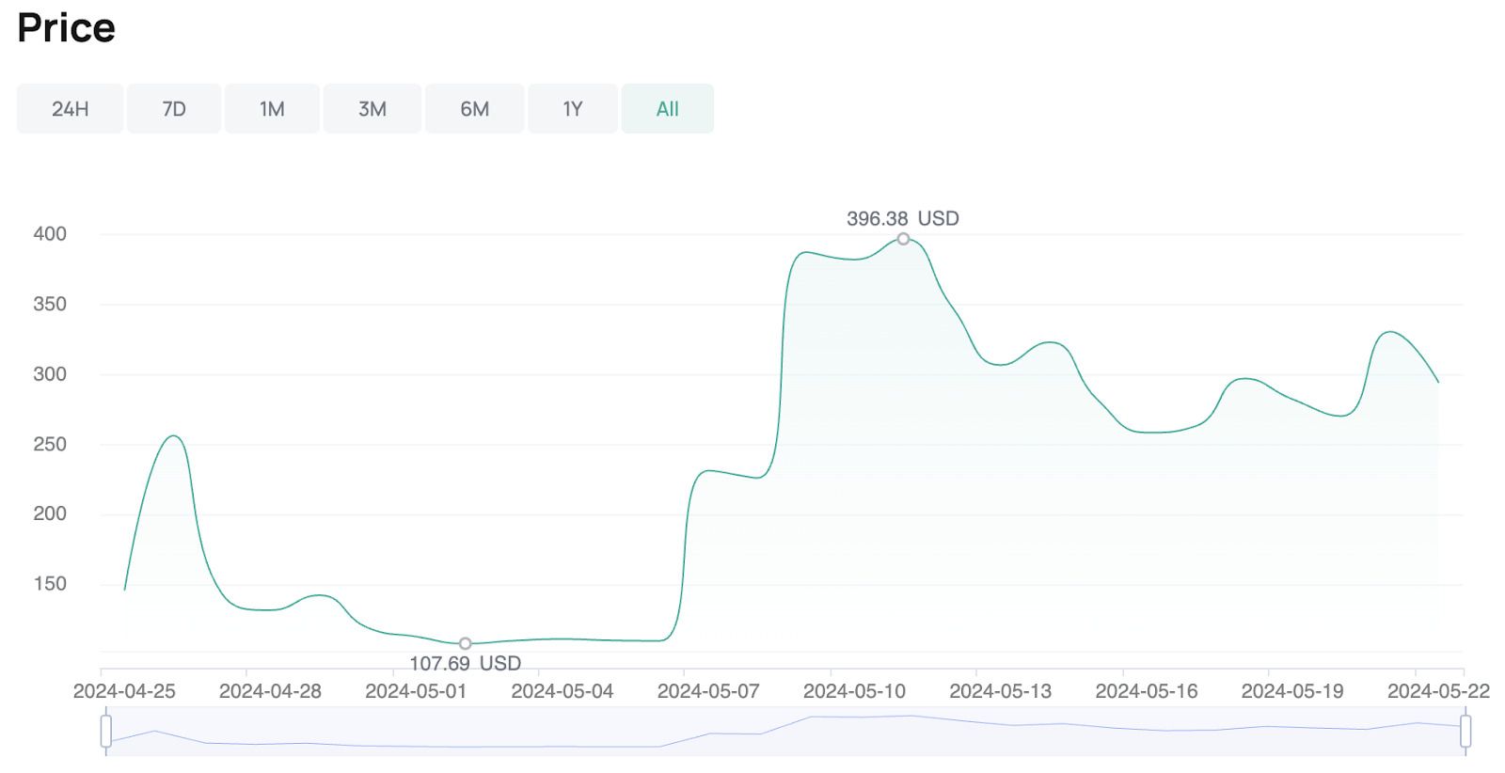Image resolution: width=1505 pixels, height=773 pixels.
Task: Click the 400 y-axis value label
Action: tap(50, 234)
